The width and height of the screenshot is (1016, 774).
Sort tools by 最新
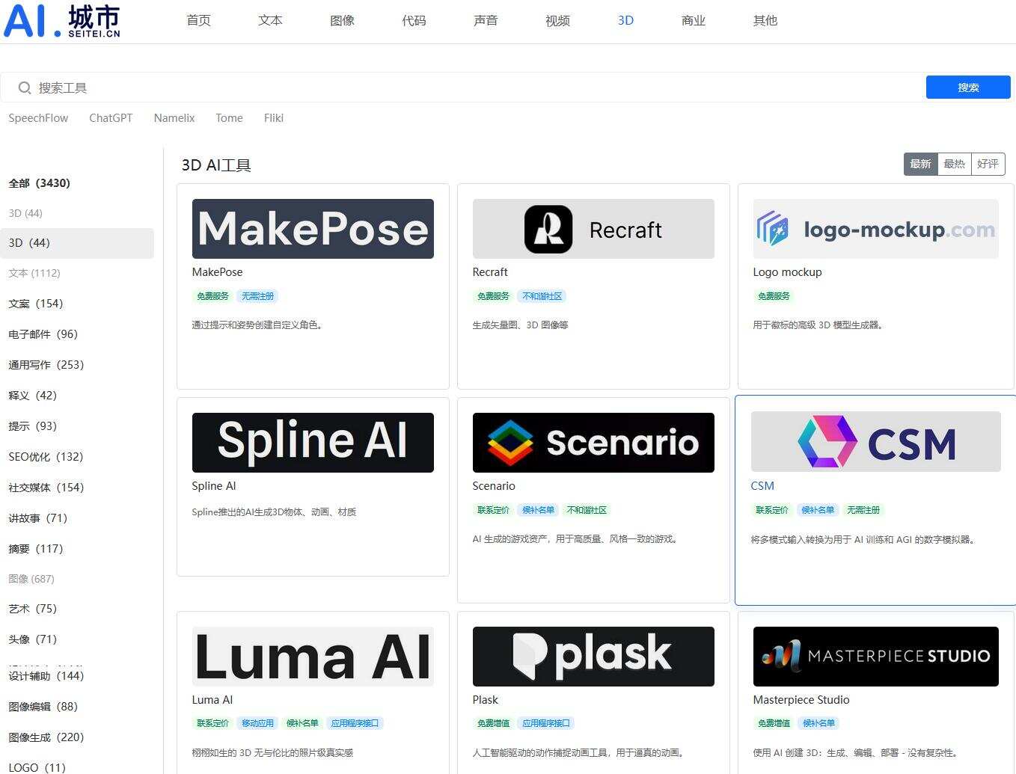[920, 164]
